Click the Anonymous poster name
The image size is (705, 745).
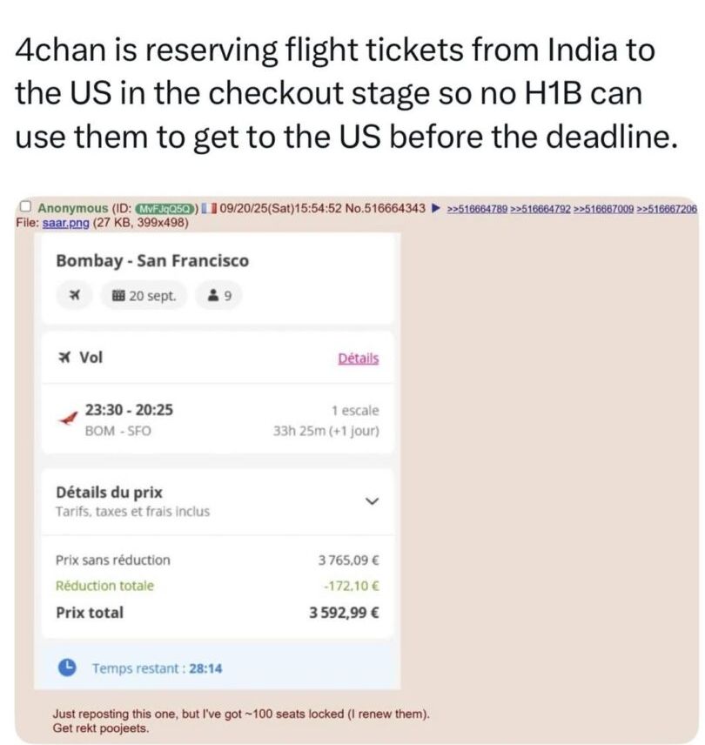point(72,209)
